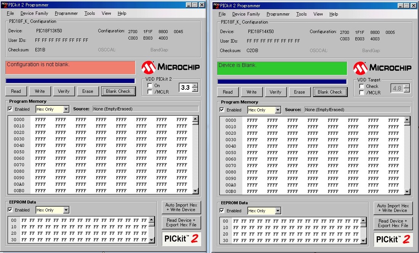Click EEPROM Data scroll-down arrow in PIC18F13K50 window
419x253 pixels.
(152, 240)
